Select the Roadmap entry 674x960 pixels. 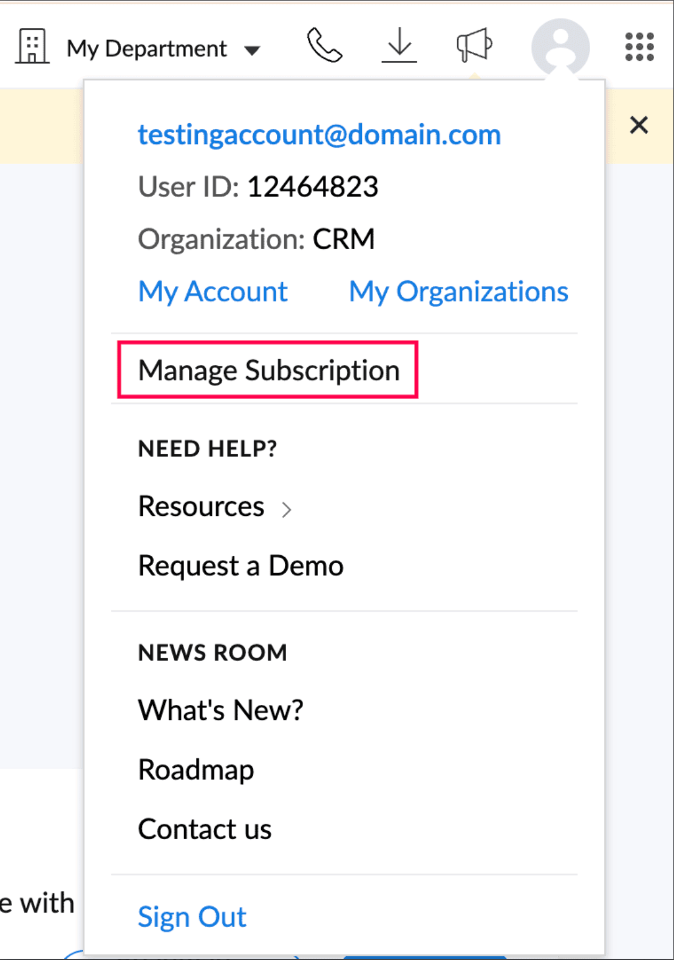[196, 770]
